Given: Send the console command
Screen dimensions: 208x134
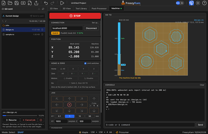Looking at the screenshot, I should pyautogui.click(x=200, y=125).
